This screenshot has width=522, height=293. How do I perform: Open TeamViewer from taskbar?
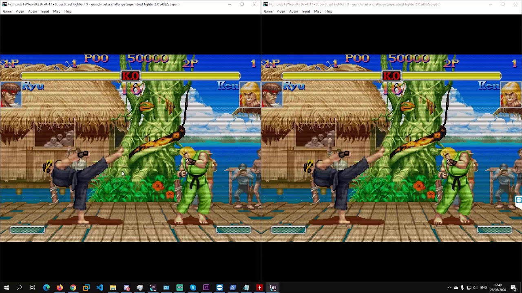click(219, 288)
